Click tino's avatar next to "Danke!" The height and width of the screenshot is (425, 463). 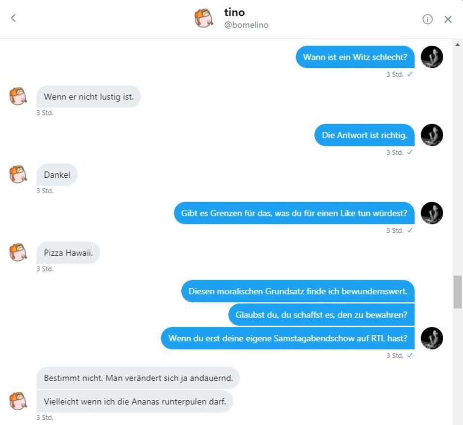[x=19, y=174]
